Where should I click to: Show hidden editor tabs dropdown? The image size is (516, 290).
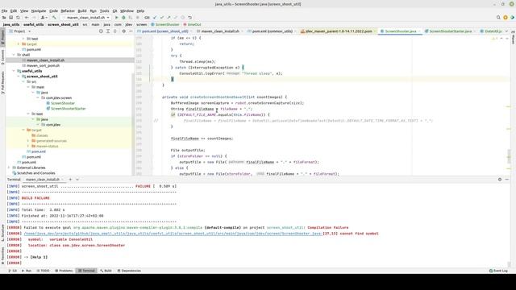(506, 31)
